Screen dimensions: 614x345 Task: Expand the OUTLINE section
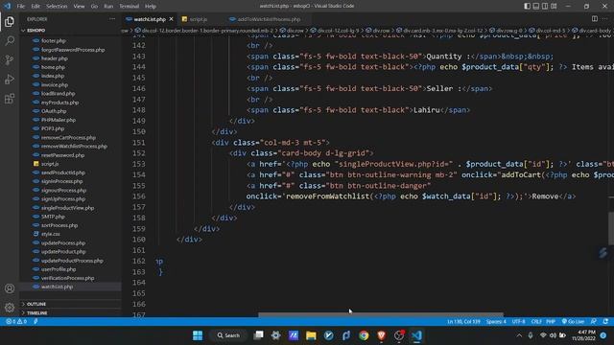[70, 304]
